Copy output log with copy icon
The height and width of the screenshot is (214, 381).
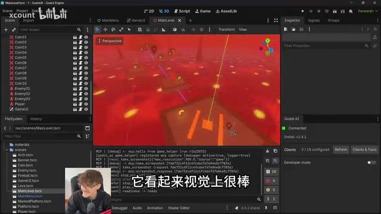(x=275, y=151)
